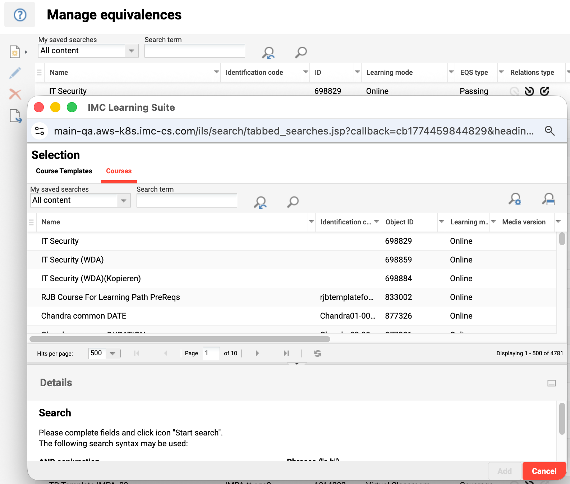
Task: Click the export document icon in sidebar
Action: pyautogui.click(x=15, y=116)
